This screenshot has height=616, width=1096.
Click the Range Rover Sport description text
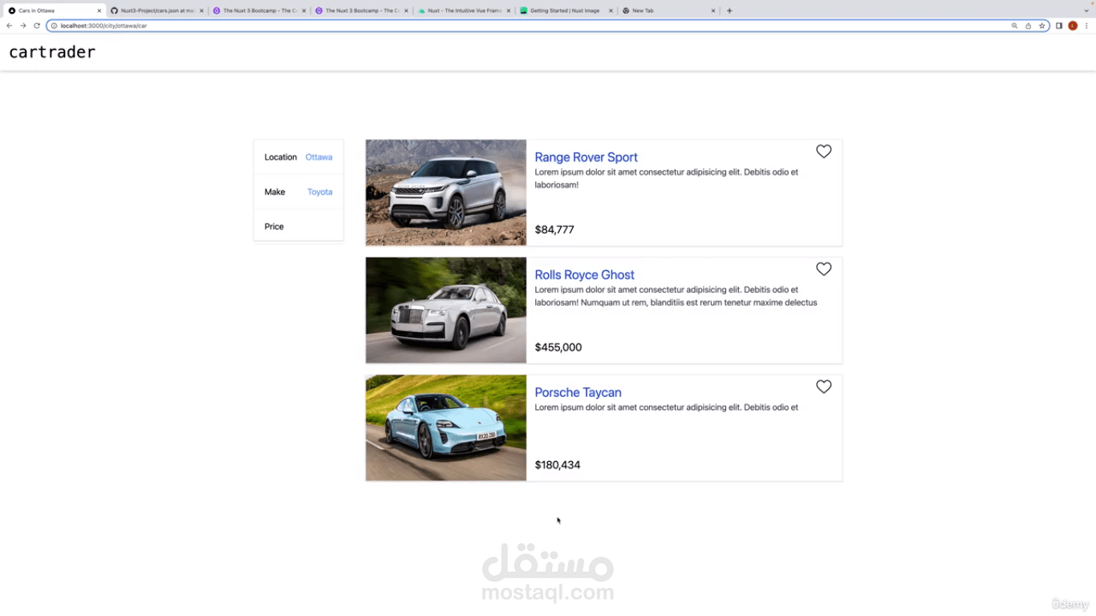click(667, 178)
